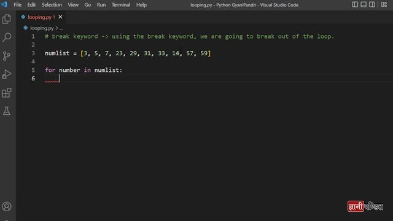Screen dimensions: 393x221
Task: Open Customize Layout options
Action: click(x=384, y=4)
